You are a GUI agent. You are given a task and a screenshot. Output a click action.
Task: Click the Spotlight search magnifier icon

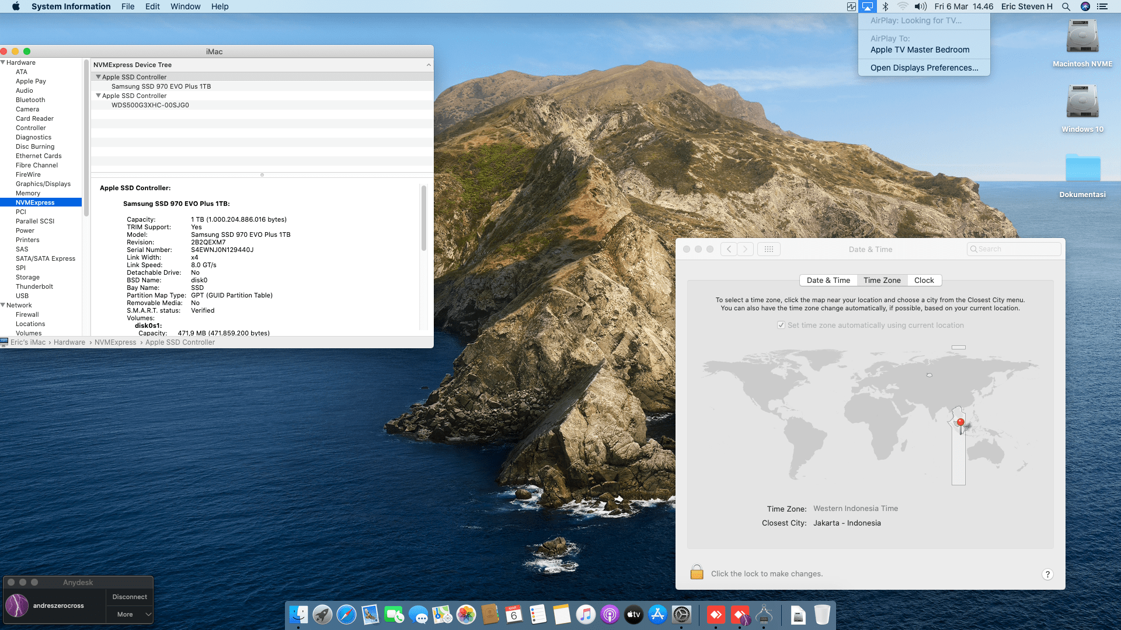pyautogui.click(x=1066, y=6)
